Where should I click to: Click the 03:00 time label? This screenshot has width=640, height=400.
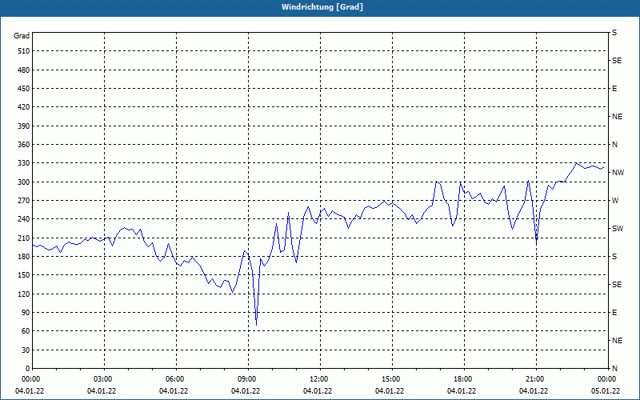[x=104, y=379]
